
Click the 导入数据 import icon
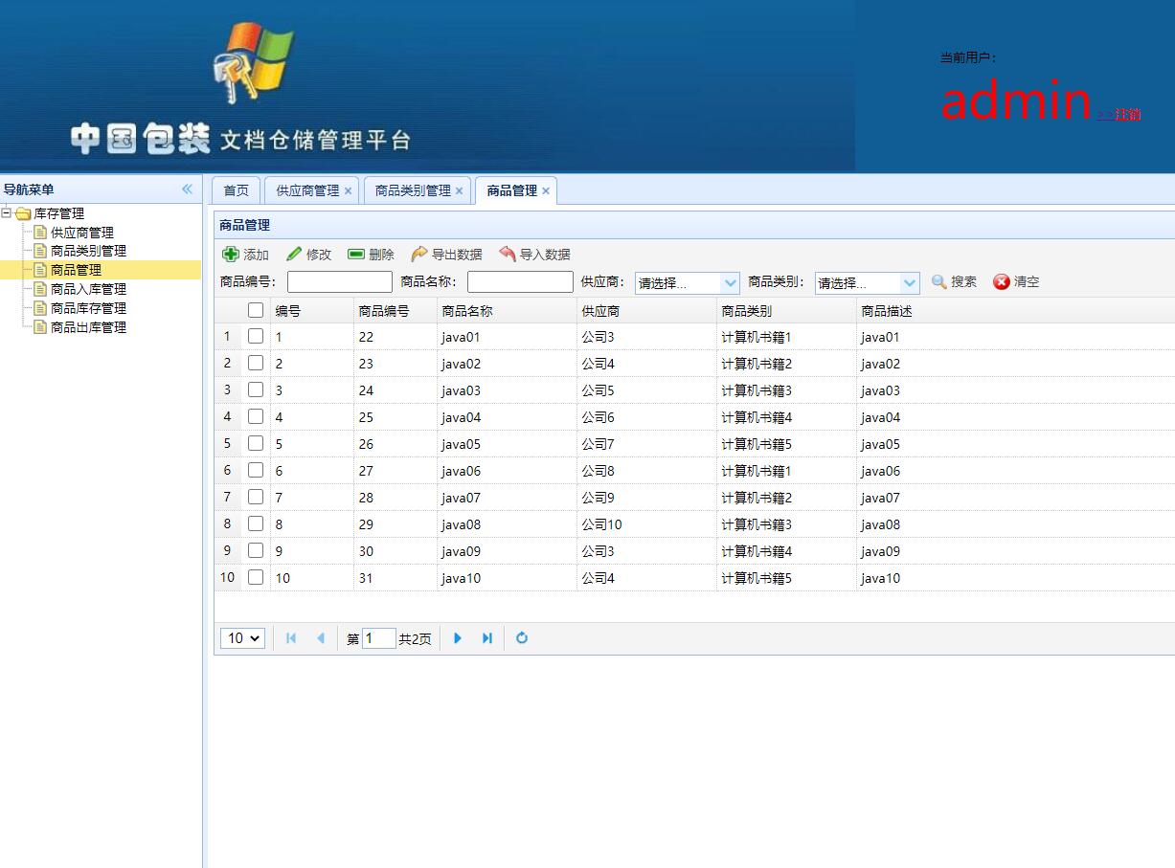[508, 254]
